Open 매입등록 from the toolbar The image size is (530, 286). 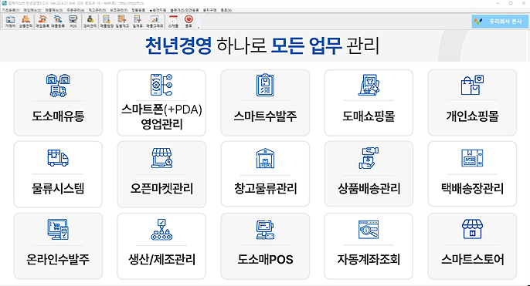pos(42,22)
